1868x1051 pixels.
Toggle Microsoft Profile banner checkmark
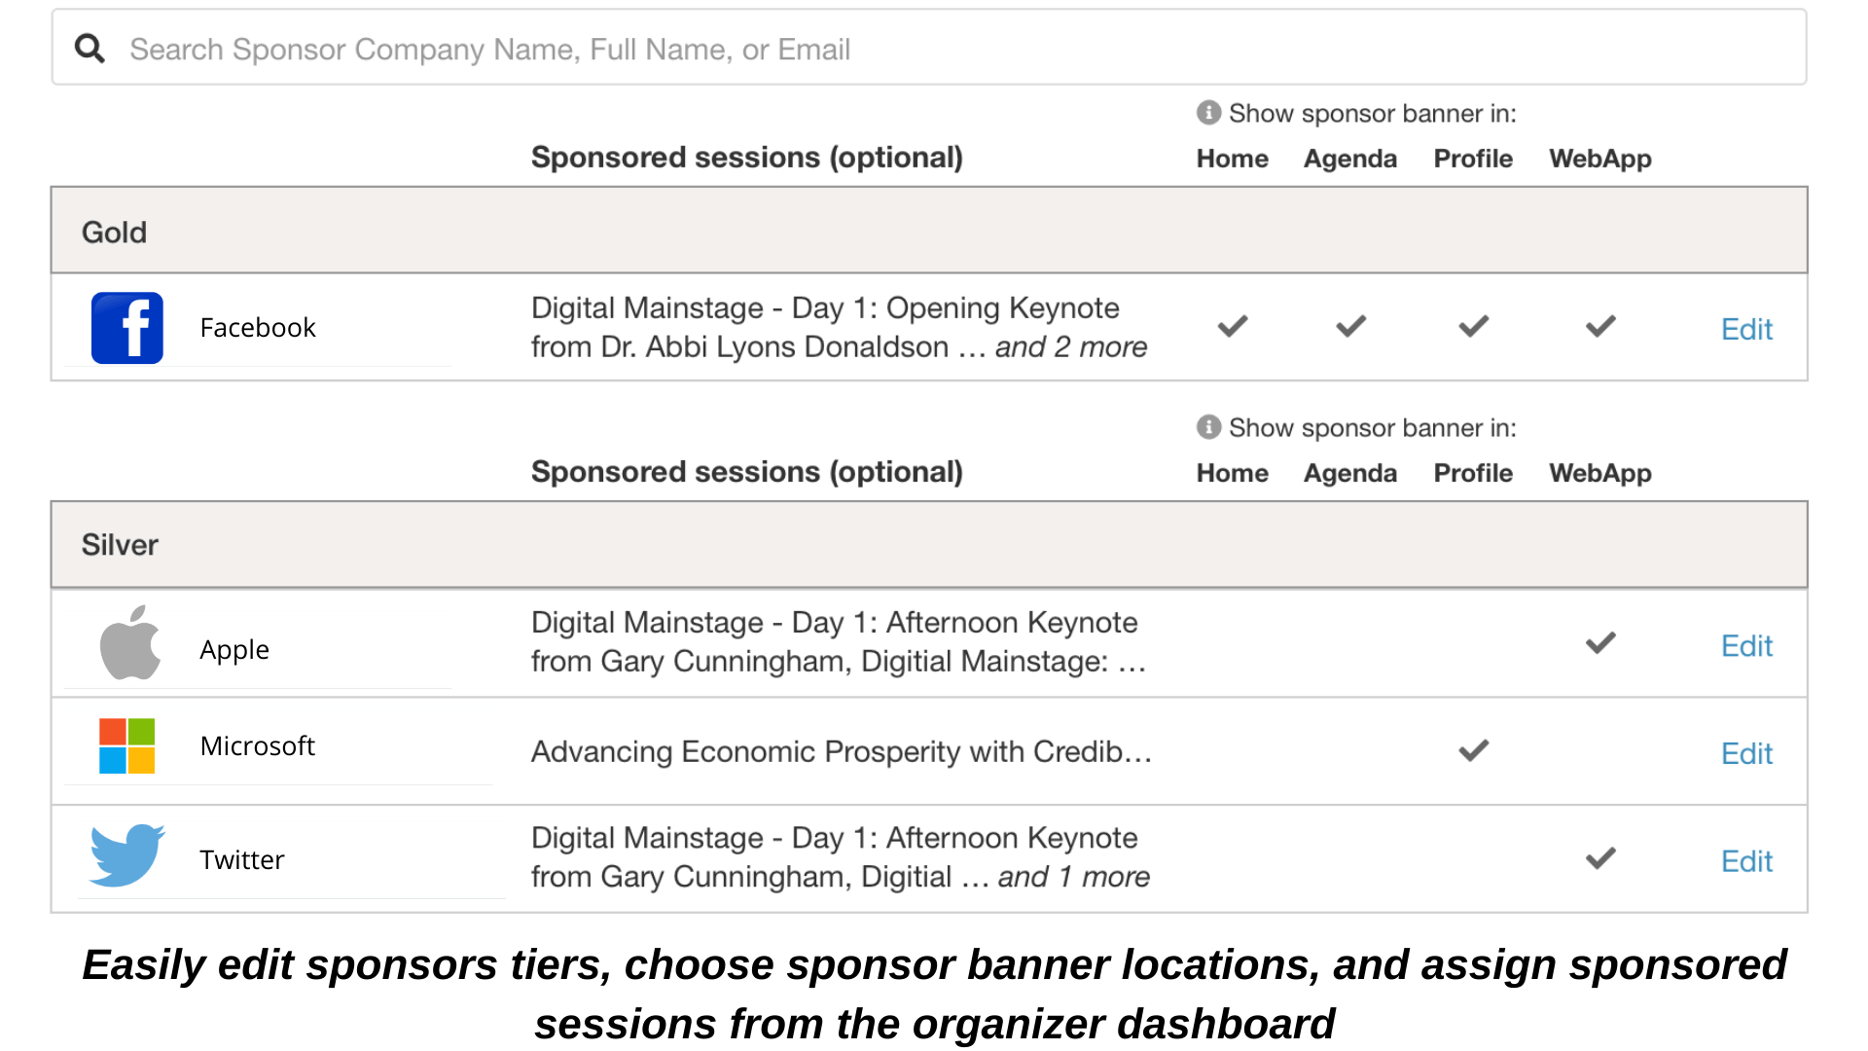(x=1473, y=750)
